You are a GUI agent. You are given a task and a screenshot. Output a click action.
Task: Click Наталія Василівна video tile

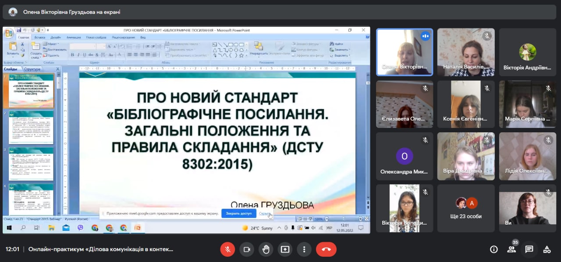click(x=466, y=52)
